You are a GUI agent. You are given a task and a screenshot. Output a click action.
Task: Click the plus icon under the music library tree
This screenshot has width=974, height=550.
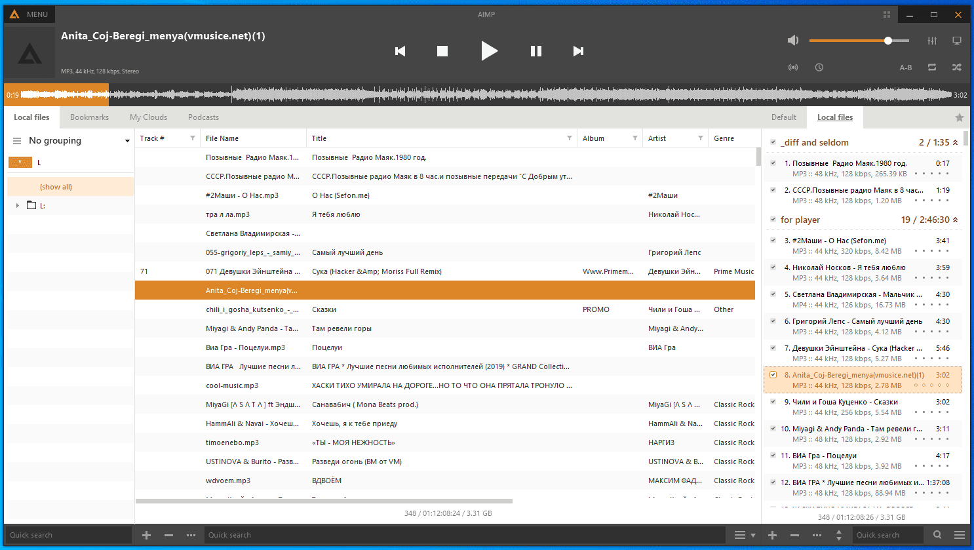(147, 536)
